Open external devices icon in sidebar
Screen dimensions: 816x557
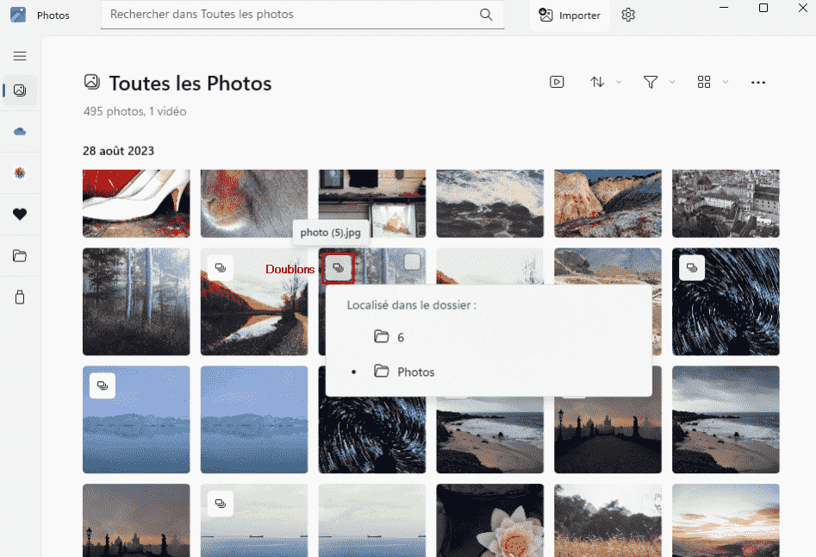point(20,297)
